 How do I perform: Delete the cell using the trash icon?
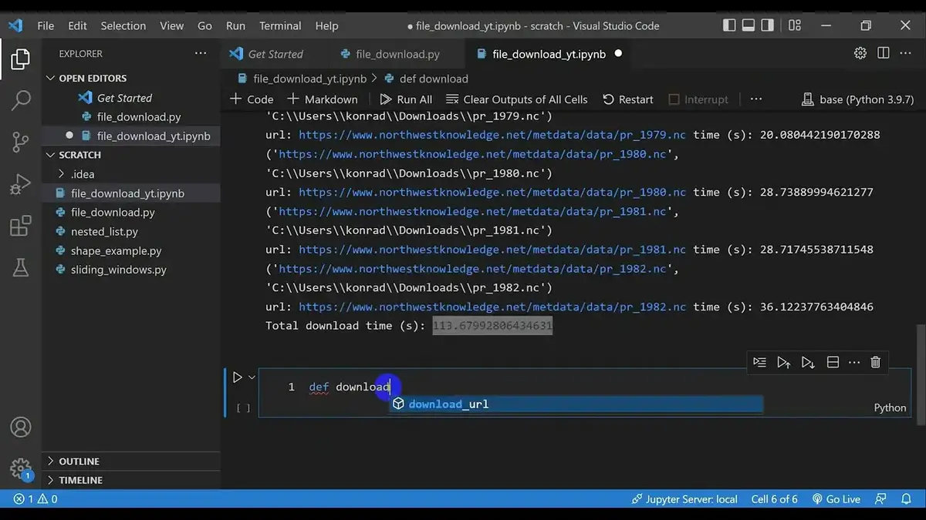(x=875, y=362)
